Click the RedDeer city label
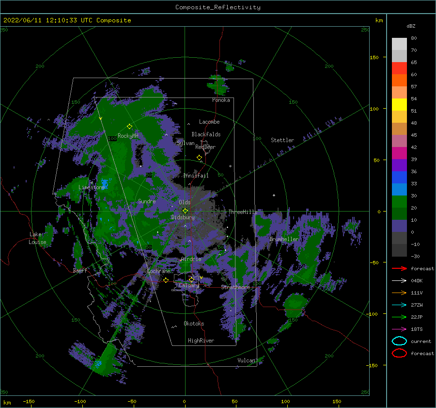This screenshot has height=408, width=436. coord(205,147)
